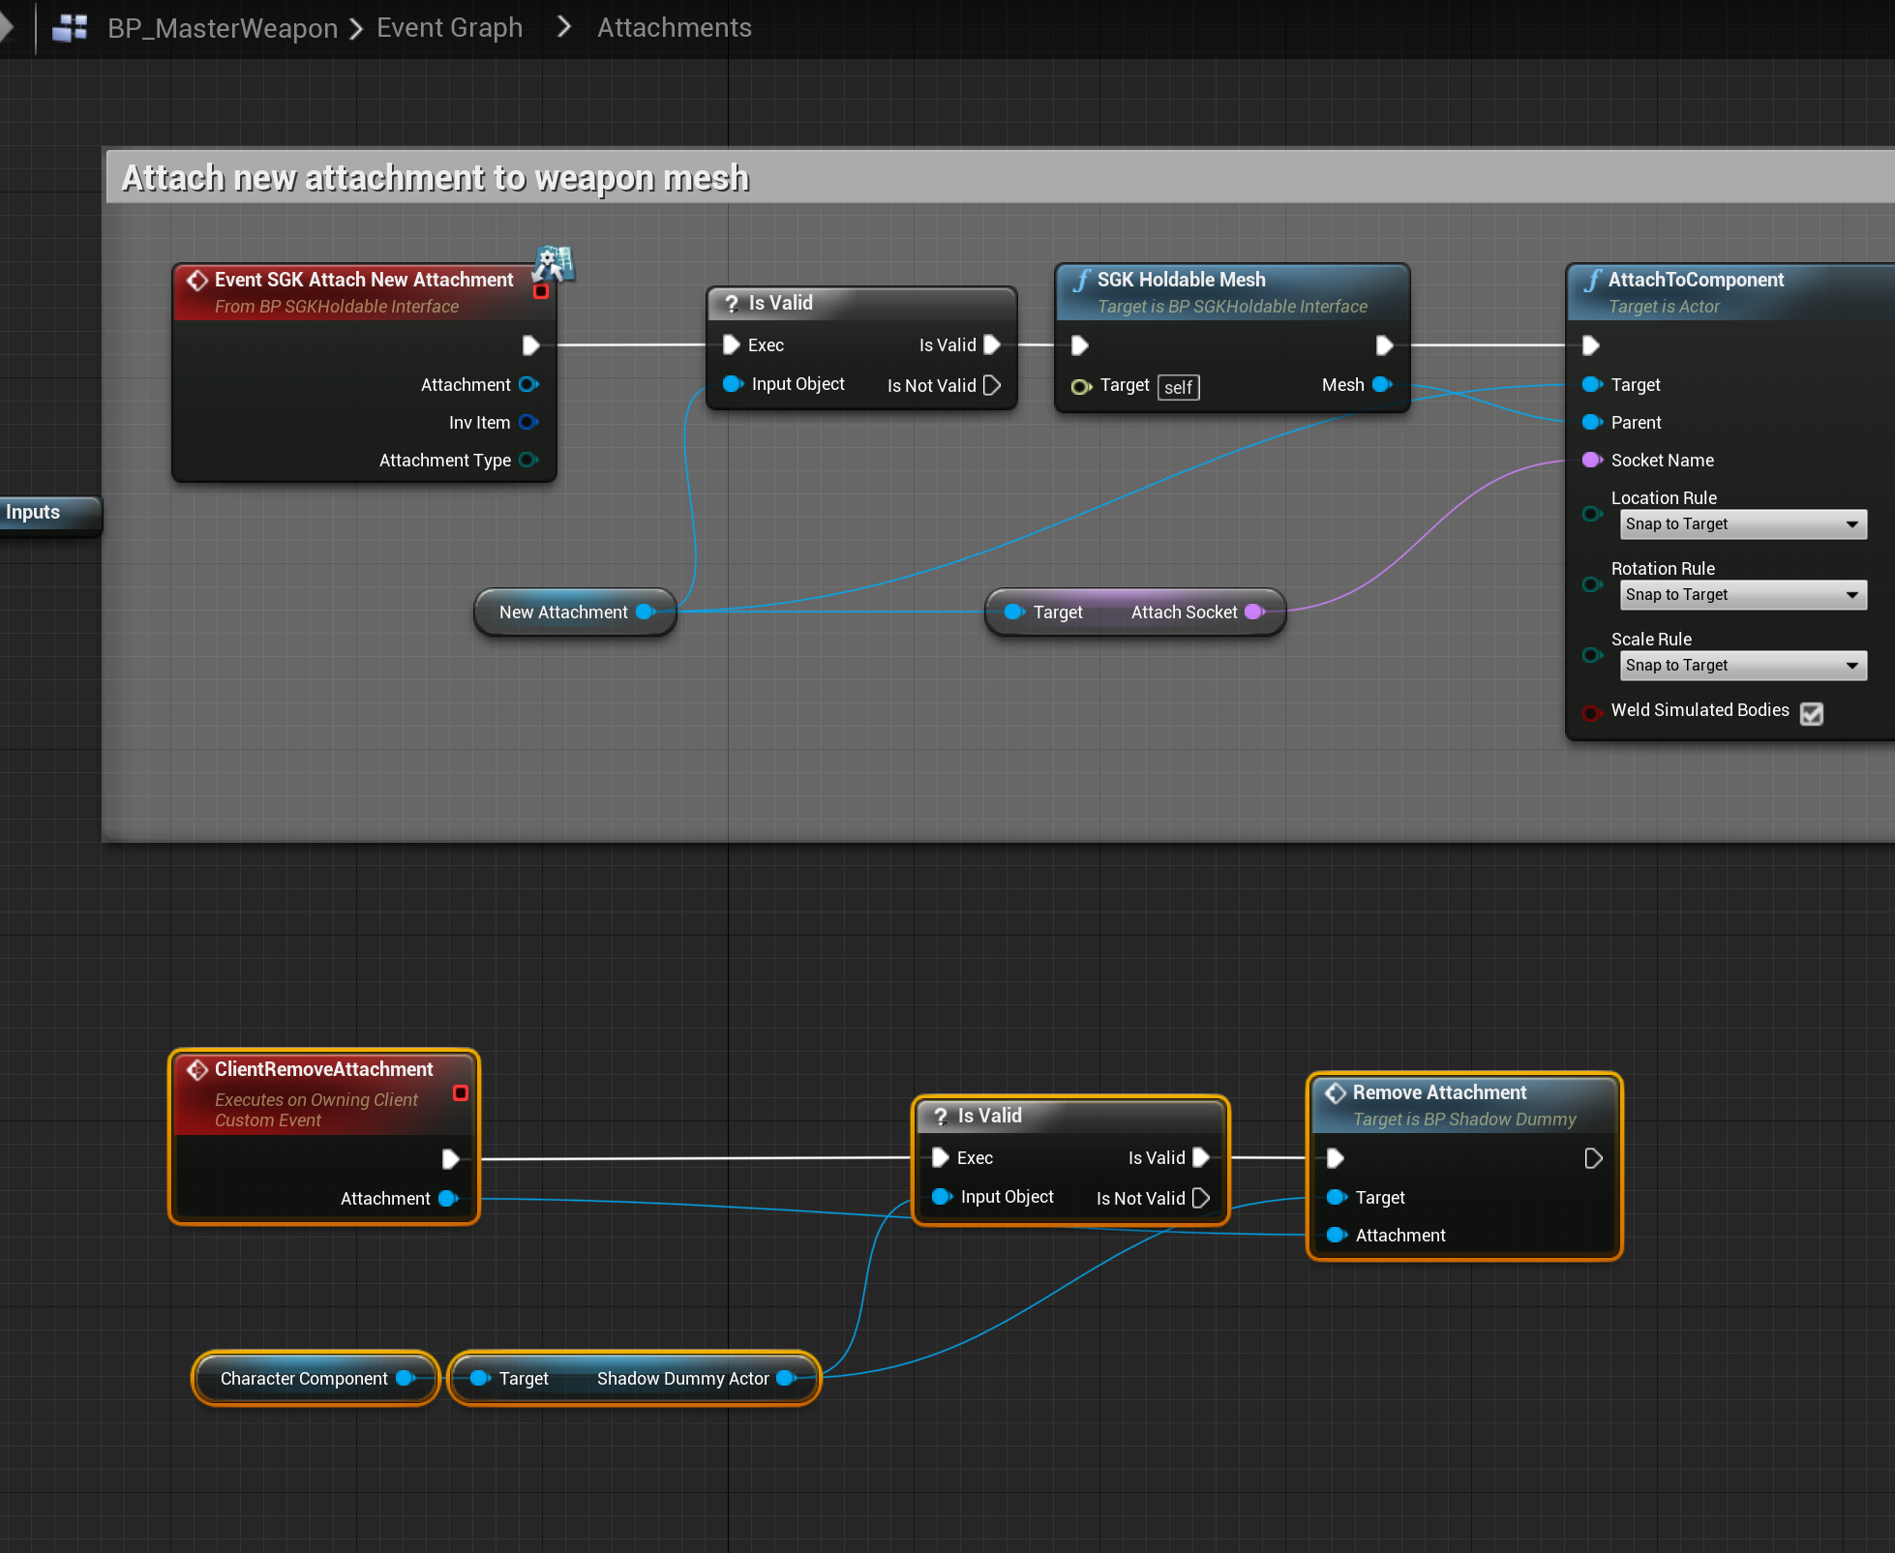Click the Shadow Dummy Actor output pin

click(x=786, y=1378)
